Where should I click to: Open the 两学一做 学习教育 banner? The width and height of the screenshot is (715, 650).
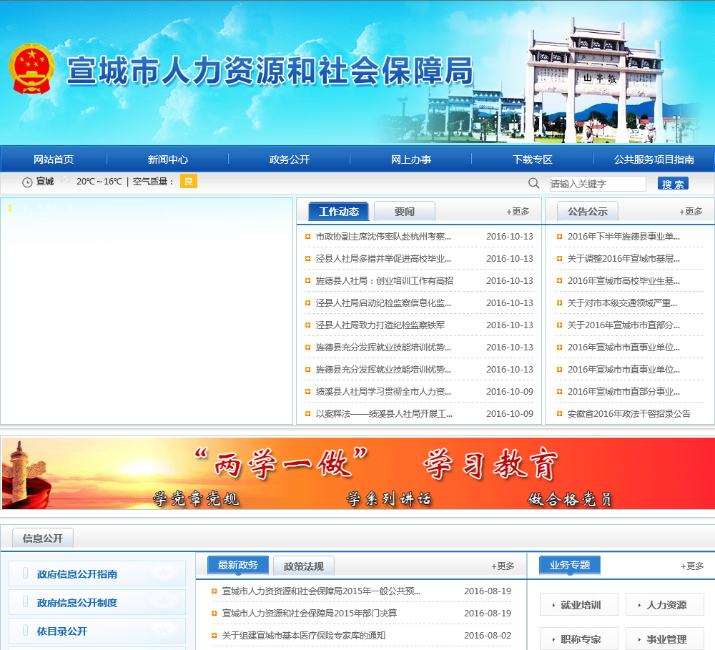pyautogui.click(x=358, y=473)
